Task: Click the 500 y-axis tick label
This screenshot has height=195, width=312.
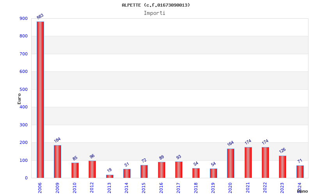Action: (24, 90)
